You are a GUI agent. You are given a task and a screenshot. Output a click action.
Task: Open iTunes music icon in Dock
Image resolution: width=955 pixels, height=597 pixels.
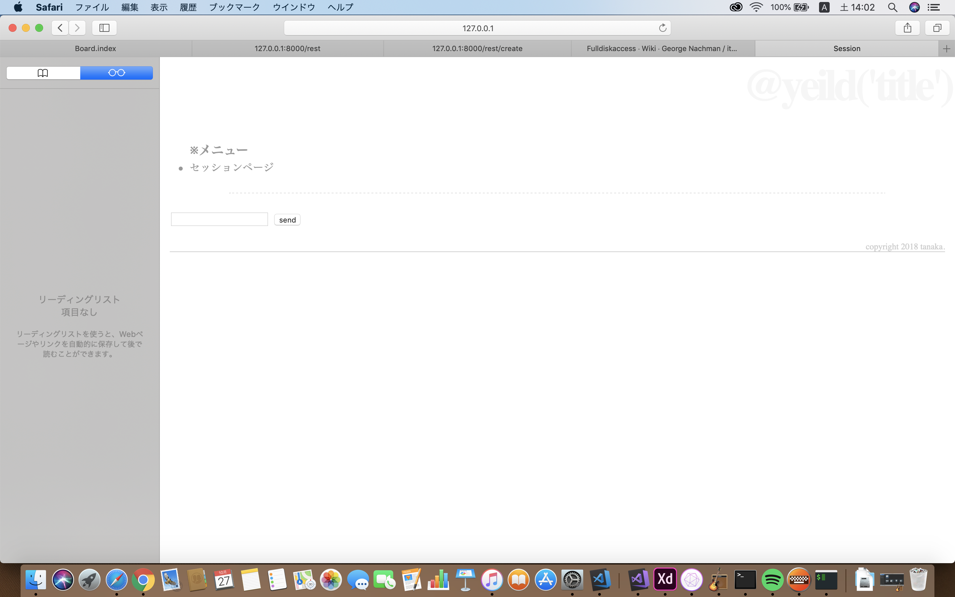pyautogui.click(x=492, y=580)
